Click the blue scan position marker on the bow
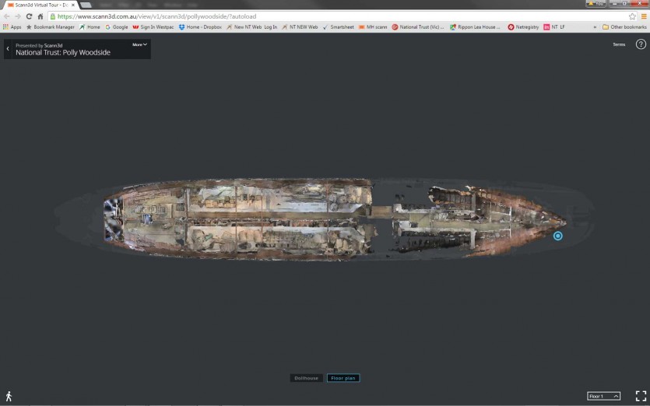Viewport: 650px width, 406px height. (x=557, y=236)
